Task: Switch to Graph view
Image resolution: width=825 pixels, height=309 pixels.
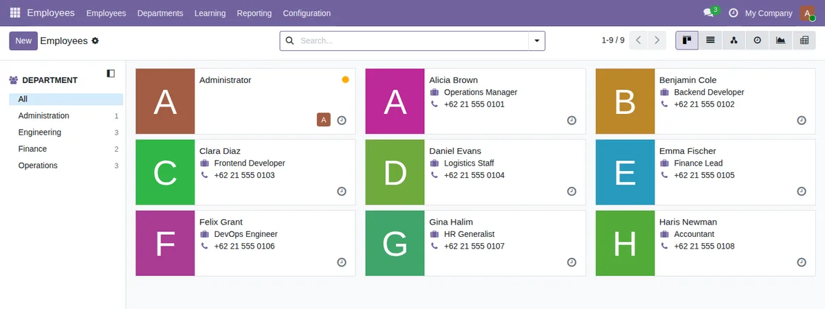Action: pos(780,41)
